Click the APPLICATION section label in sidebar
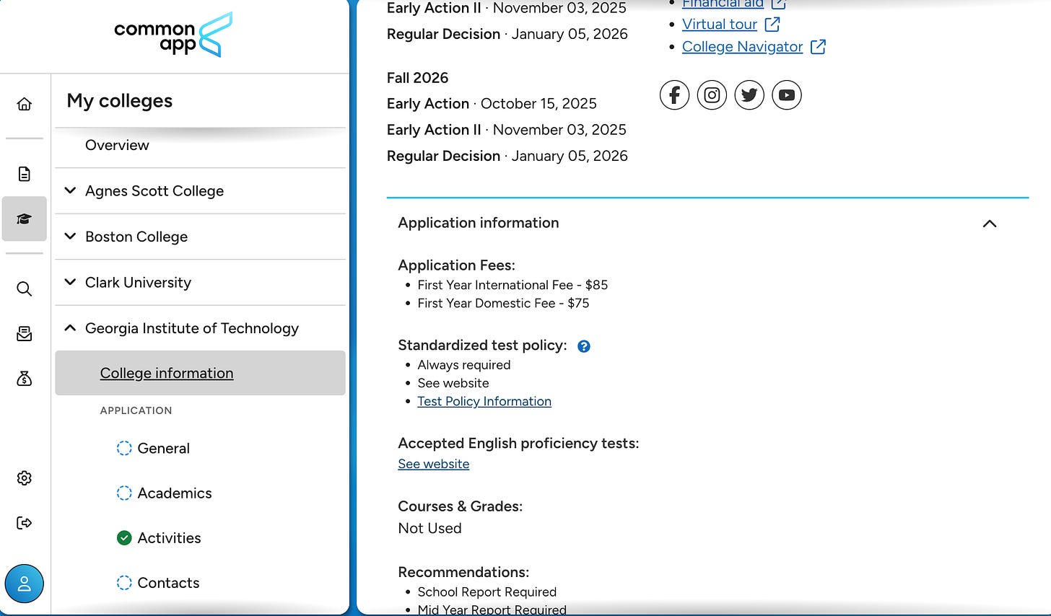The width and height of the screenshot is (1051, 616). coord(136,410)
